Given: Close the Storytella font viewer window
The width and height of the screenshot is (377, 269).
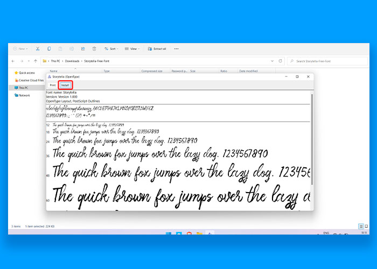Looking at the screenshot, I should tap(308, 76).
